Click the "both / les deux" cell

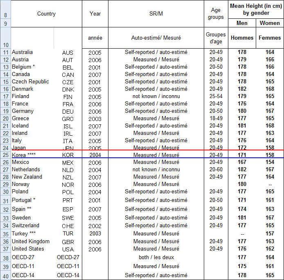coord(156,258)
